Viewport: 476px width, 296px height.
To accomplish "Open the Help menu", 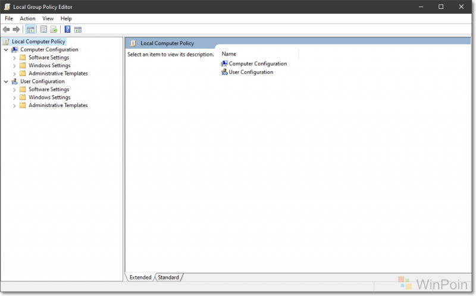I will 66,18.
